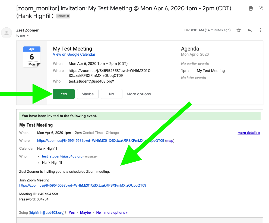Select the 1pm My Test Meeting agenda entry
The width and height of the screenshot is (269, 223).
click(x=203, y=71)
